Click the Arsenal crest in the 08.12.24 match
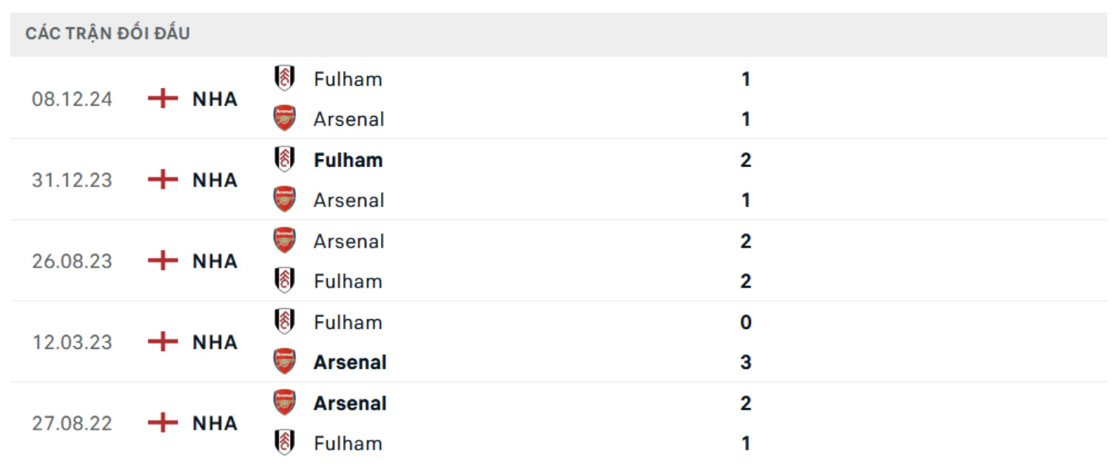 point(284,118)
